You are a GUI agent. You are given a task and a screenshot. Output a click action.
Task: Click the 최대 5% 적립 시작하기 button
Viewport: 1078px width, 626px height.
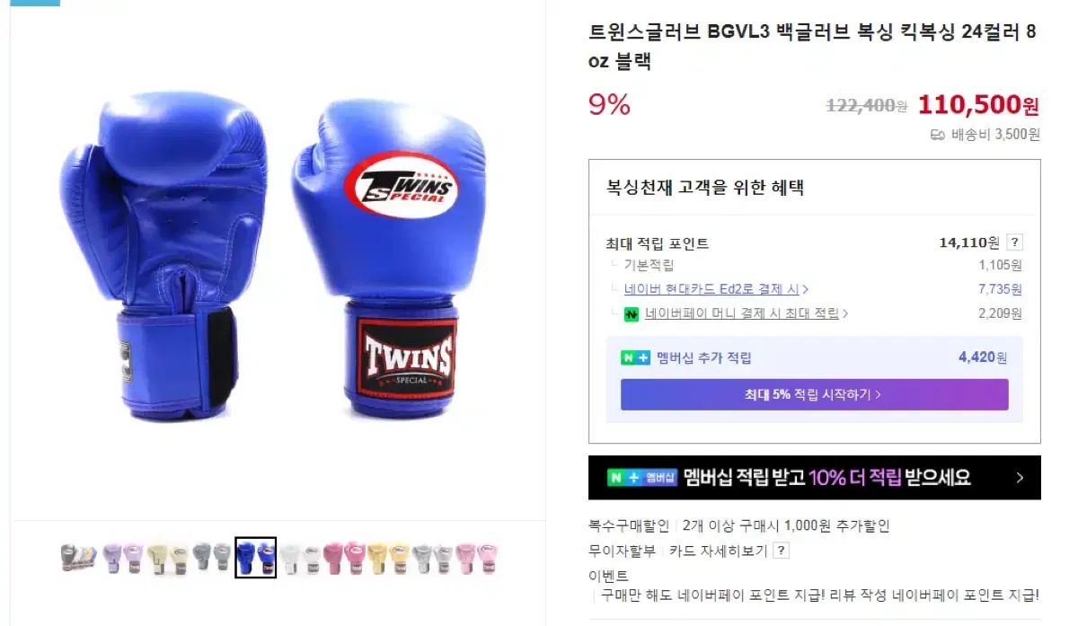coord(814,394)
